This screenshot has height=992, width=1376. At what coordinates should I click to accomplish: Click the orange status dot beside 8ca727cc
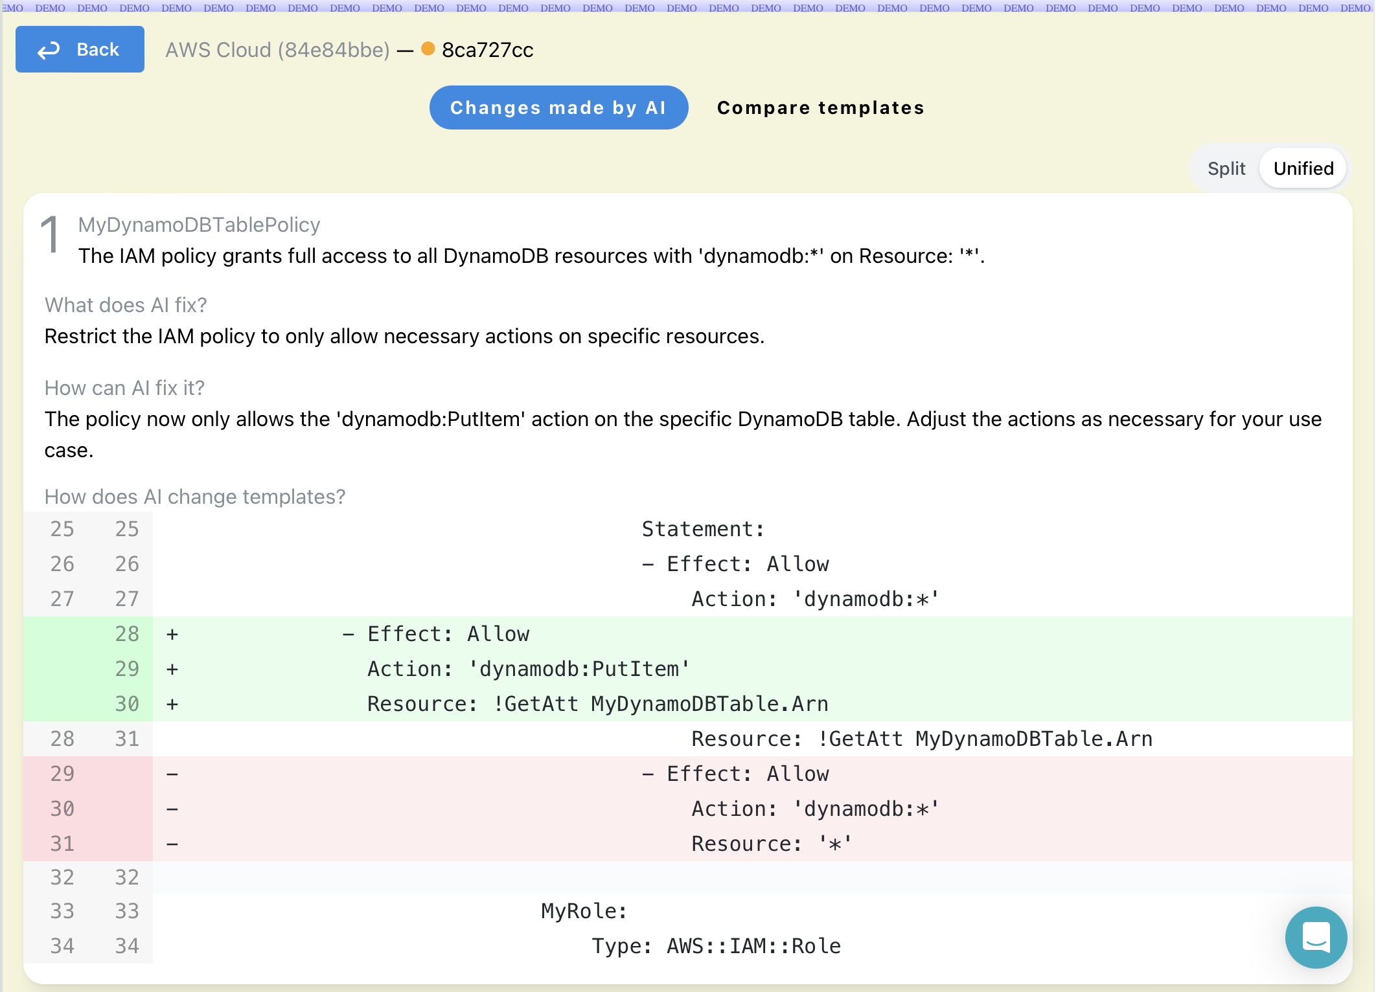(428, 49)
